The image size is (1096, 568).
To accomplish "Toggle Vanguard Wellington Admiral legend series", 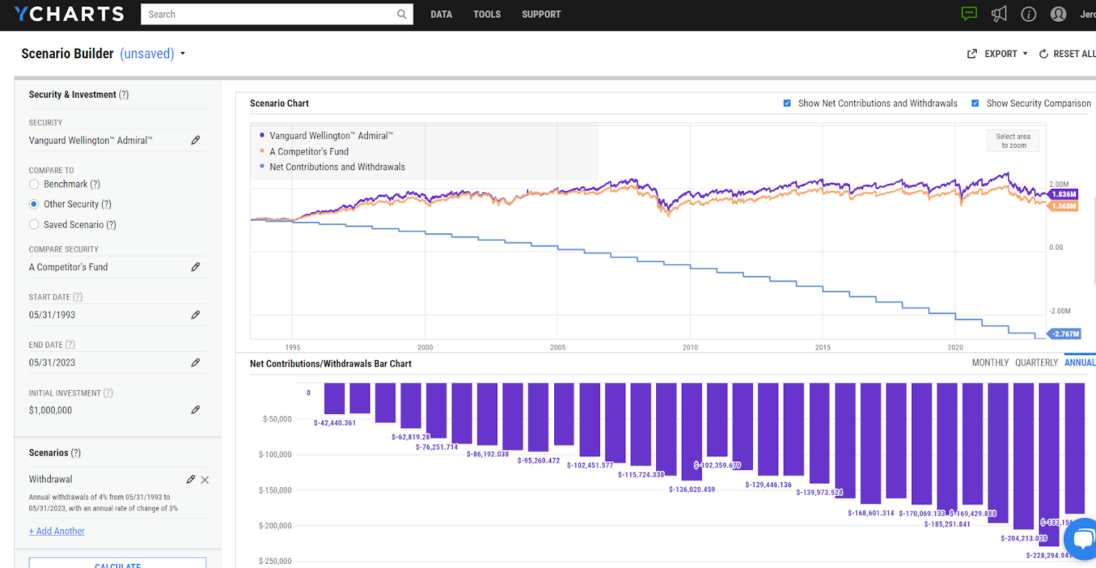I will 326,135.
